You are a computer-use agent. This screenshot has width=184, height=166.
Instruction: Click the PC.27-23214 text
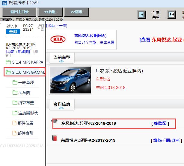[29, 28]
